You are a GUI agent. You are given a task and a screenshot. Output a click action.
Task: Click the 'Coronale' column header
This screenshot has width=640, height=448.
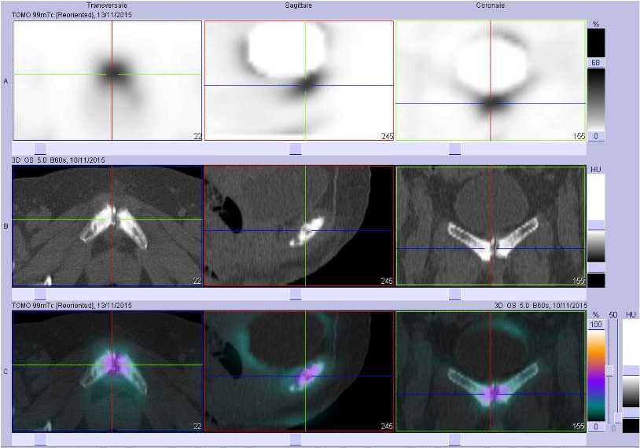click(x=490, y=6)
